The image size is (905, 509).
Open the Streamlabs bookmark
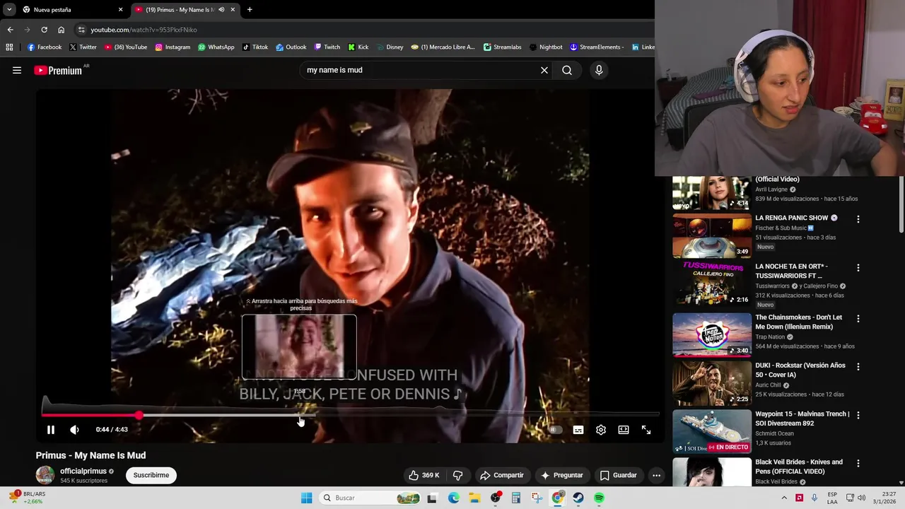point(502,47)
